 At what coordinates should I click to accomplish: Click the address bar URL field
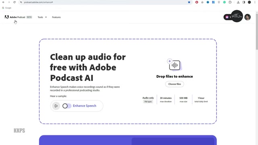[x=105, y=2]
